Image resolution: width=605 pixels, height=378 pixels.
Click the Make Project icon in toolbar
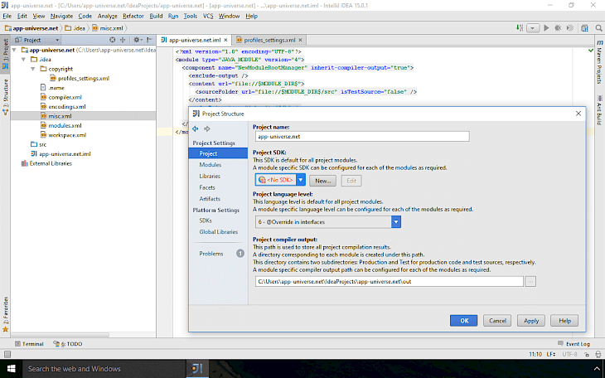pyautogui.click(x=520, y=28)
